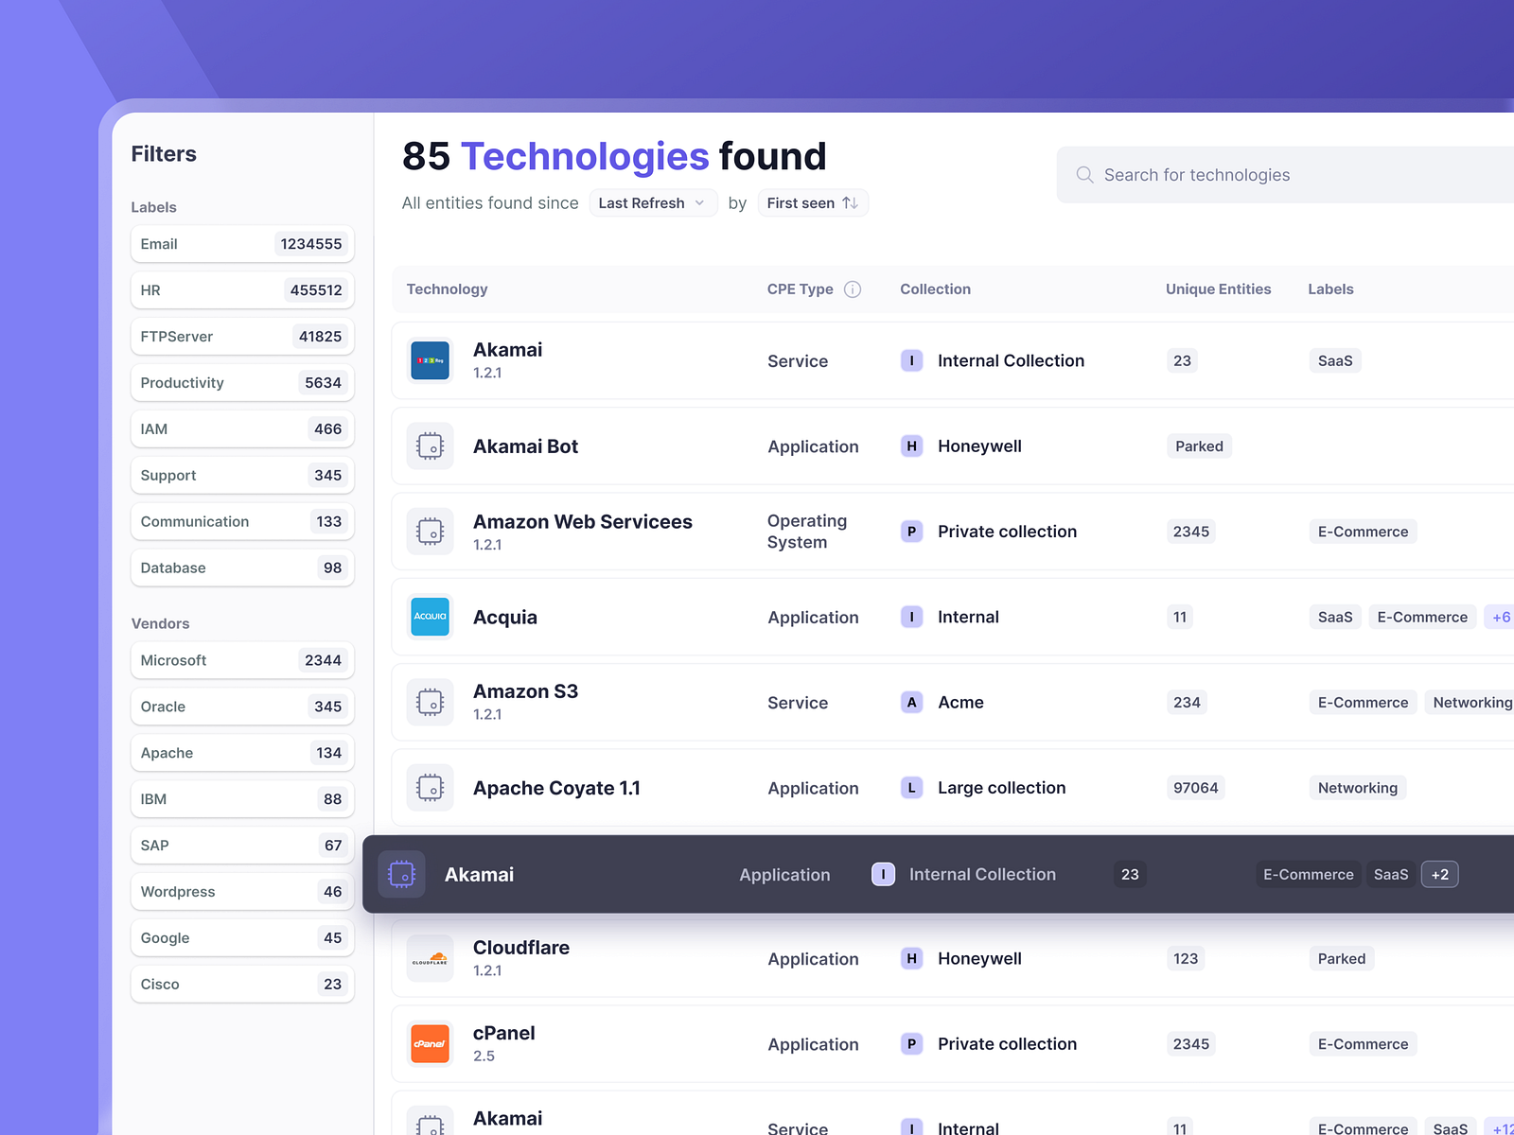Toggle the Email label filter
Image resolution: width=1514 pixels, height=1135 pixels.
click(242, 243)
